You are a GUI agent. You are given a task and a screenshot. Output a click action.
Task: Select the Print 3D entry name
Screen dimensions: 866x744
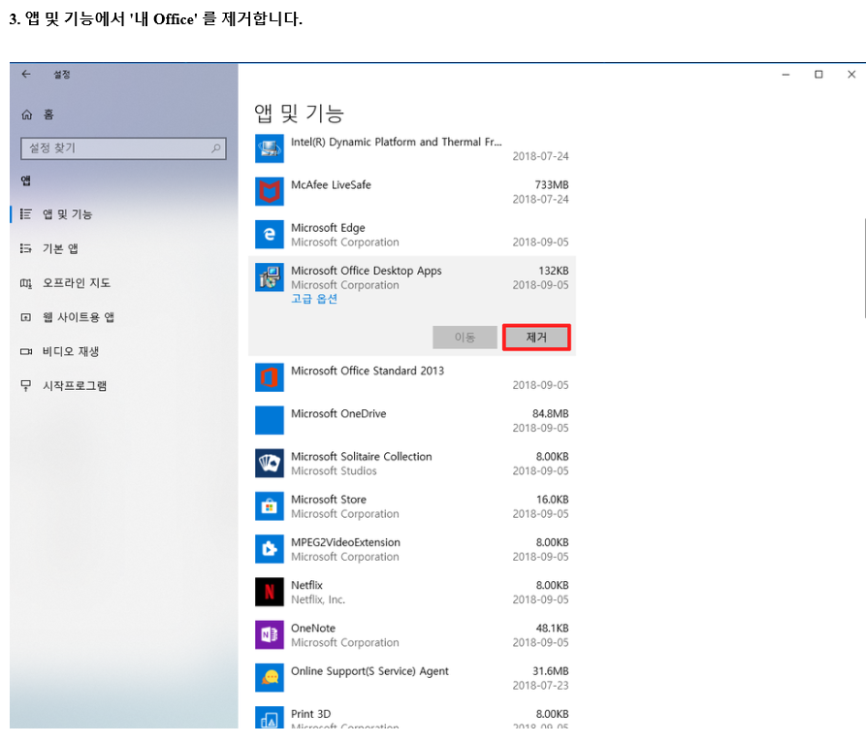[x=311, y=714]
